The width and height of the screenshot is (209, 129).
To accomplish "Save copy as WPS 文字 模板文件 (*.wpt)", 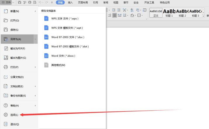I will point(72,28).
